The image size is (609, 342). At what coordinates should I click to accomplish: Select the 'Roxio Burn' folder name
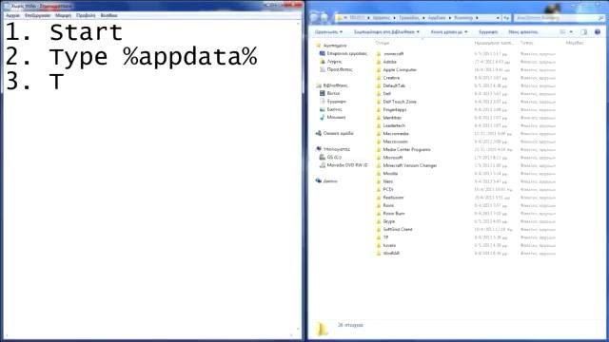coord(394,213)
